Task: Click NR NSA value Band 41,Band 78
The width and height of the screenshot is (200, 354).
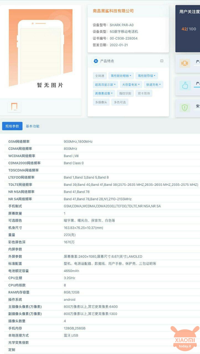Action: click(77, 192)
